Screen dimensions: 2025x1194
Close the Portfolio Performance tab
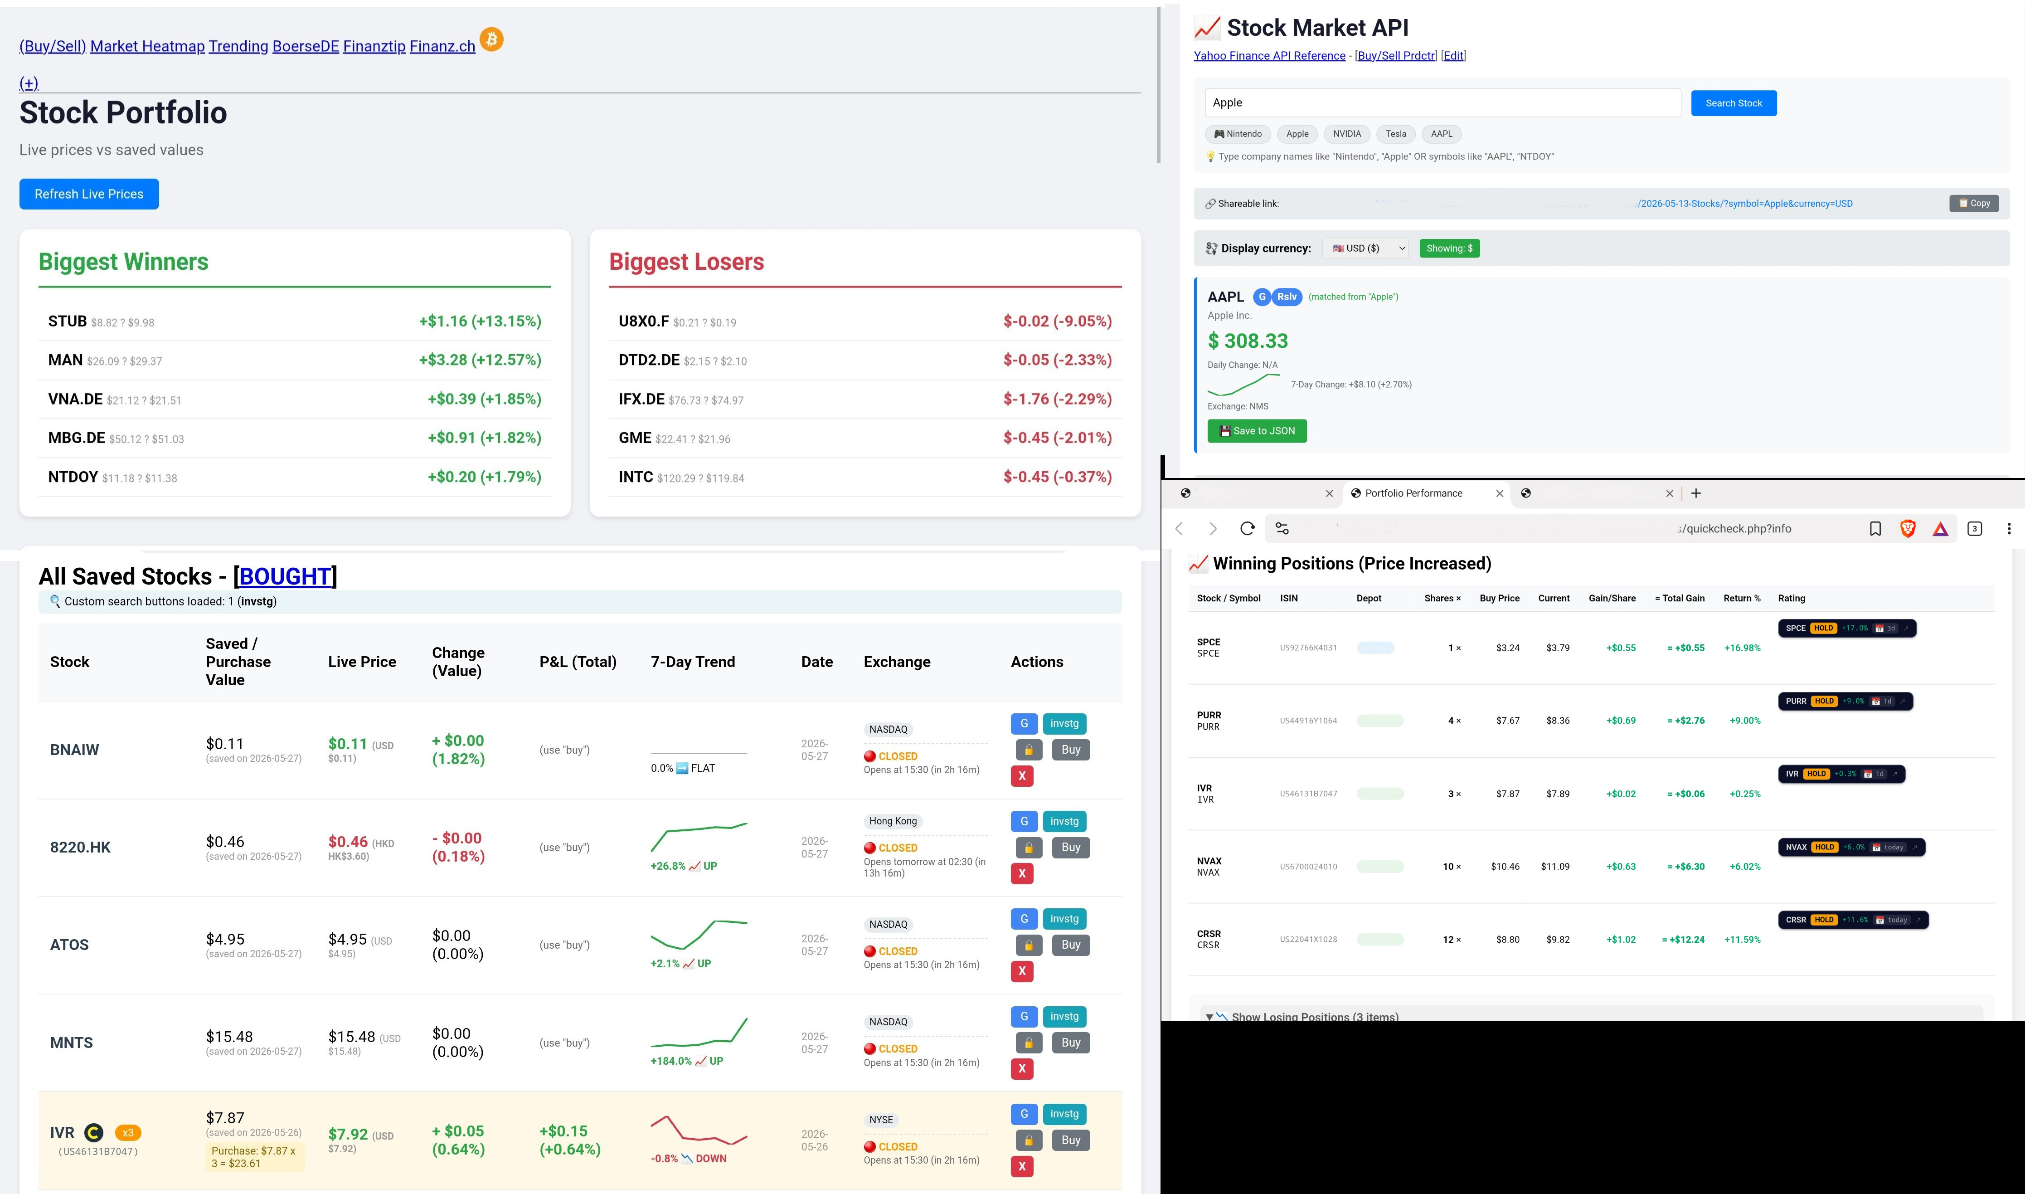(x=1499, y=493)
